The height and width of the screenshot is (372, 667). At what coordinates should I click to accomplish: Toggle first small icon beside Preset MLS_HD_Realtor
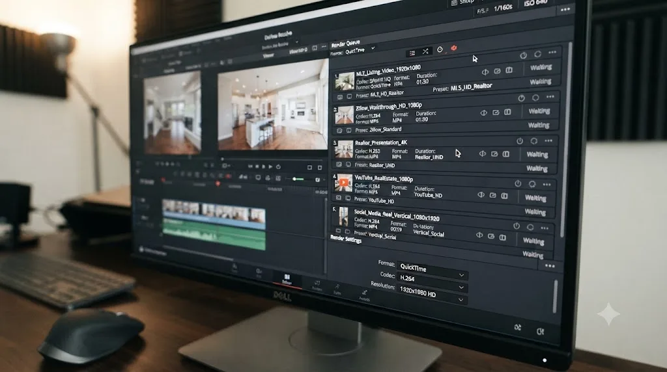[340, 97]
